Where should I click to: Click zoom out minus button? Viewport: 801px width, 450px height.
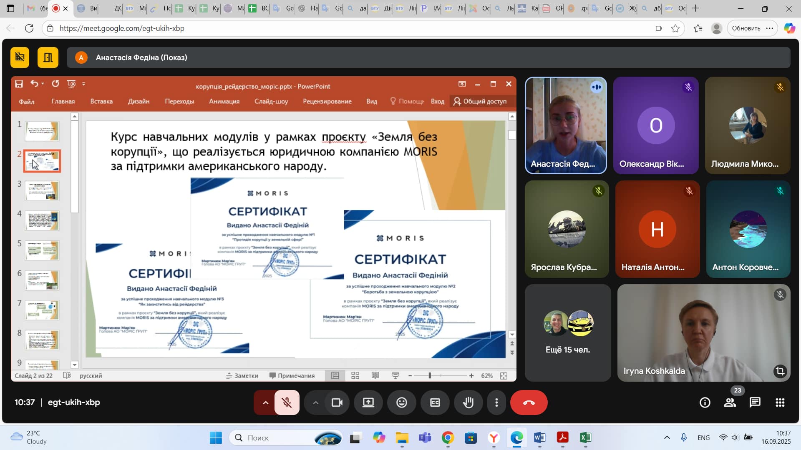point(410,375)
